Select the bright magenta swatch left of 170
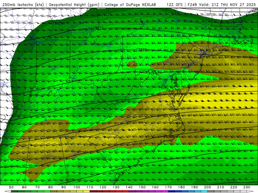The image size is (258, 193). [x=165, y=191]
